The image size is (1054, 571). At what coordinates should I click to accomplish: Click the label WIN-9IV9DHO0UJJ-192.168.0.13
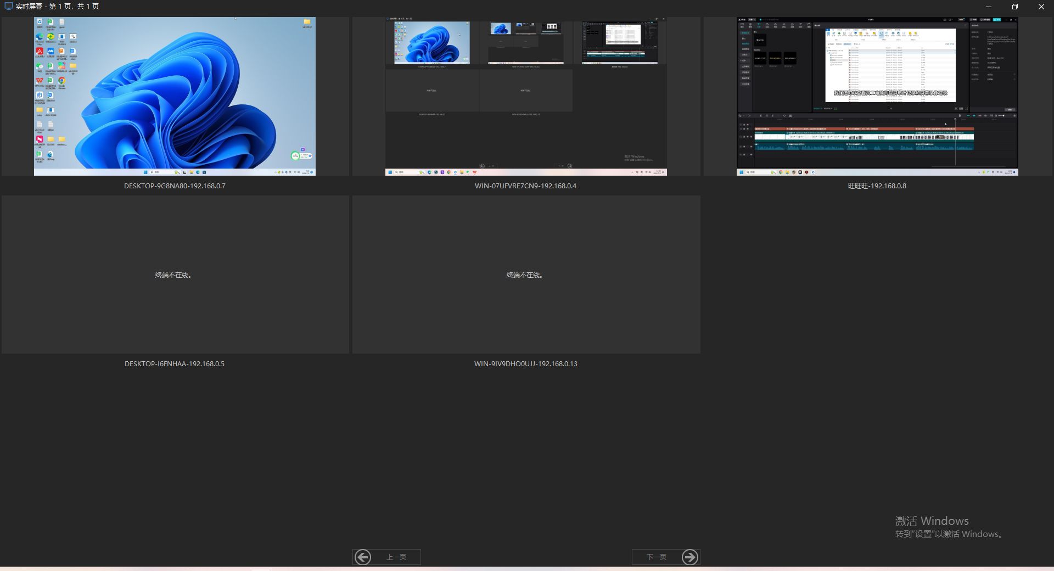tap(526, 364)
